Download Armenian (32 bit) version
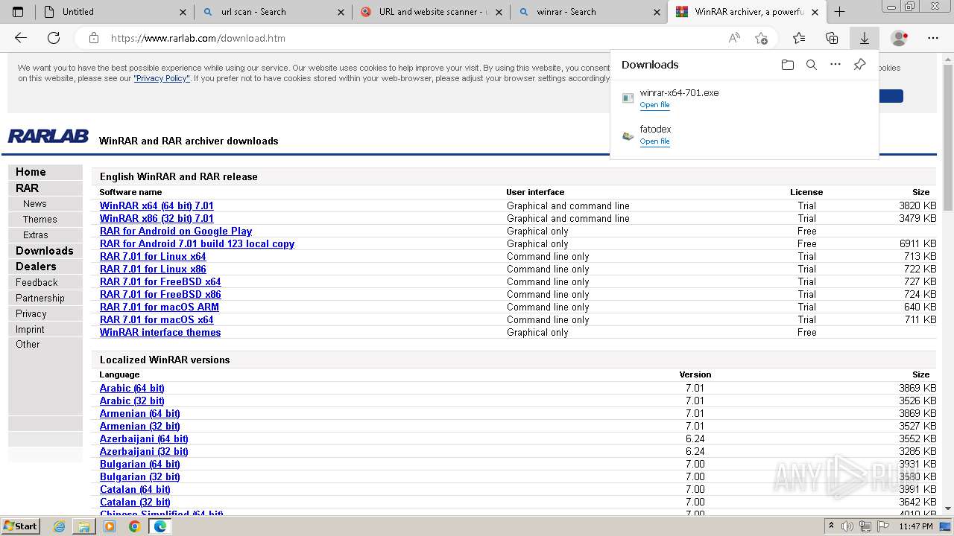Viewport: 954px width, 536px height. click(139, 427)
